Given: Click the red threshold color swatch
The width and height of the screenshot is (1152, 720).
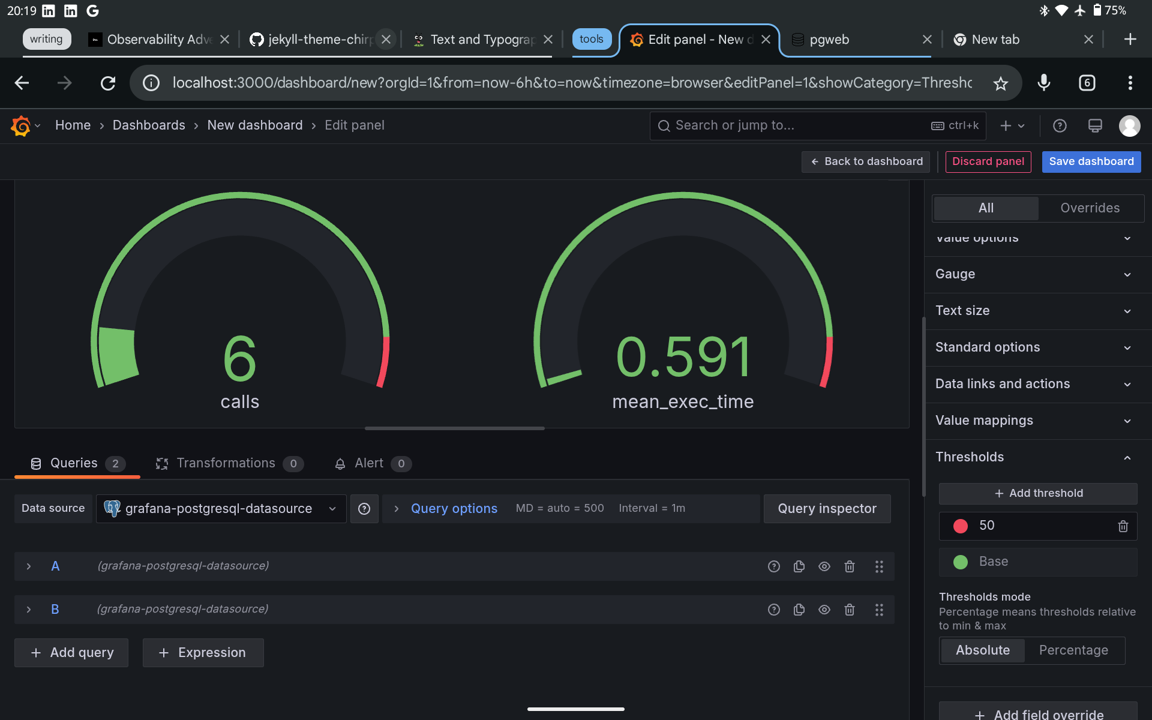Looking at the screenshot, I should tap(960, 526).
